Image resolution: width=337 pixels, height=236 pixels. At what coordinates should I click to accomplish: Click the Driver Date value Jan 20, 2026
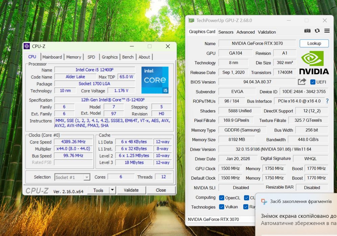[x=238, y=158]
